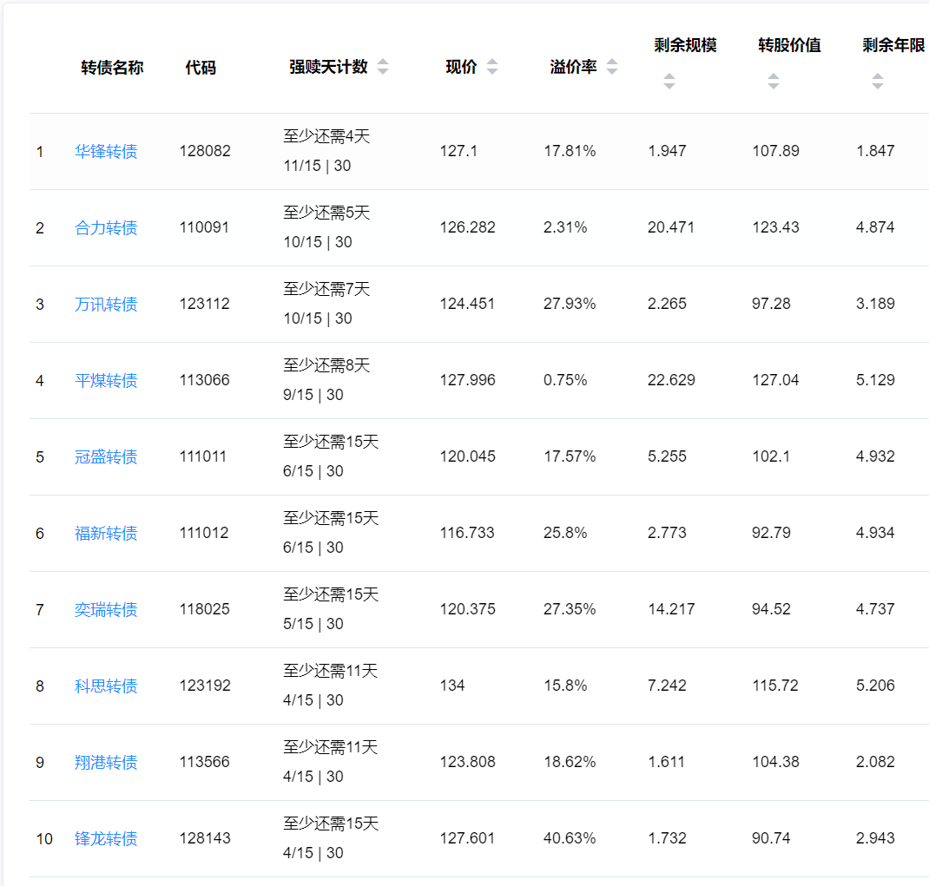
Task: Click the 代码 column header
Action: pyautogui.click(x=201, y=68)
